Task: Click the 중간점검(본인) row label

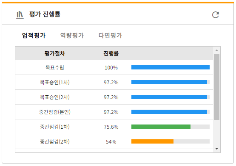Action: [x=54, y=112]
